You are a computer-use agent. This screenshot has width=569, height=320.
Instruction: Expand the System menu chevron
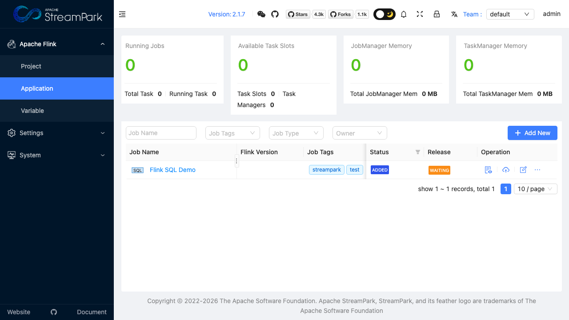click(103, 155)
